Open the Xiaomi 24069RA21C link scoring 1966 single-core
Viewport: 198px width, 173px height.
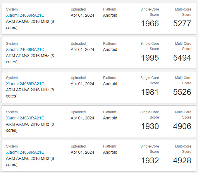[25, 15]
